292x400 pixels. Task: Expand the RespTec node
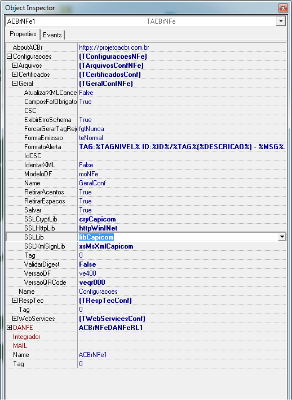[x=15, y=301]
